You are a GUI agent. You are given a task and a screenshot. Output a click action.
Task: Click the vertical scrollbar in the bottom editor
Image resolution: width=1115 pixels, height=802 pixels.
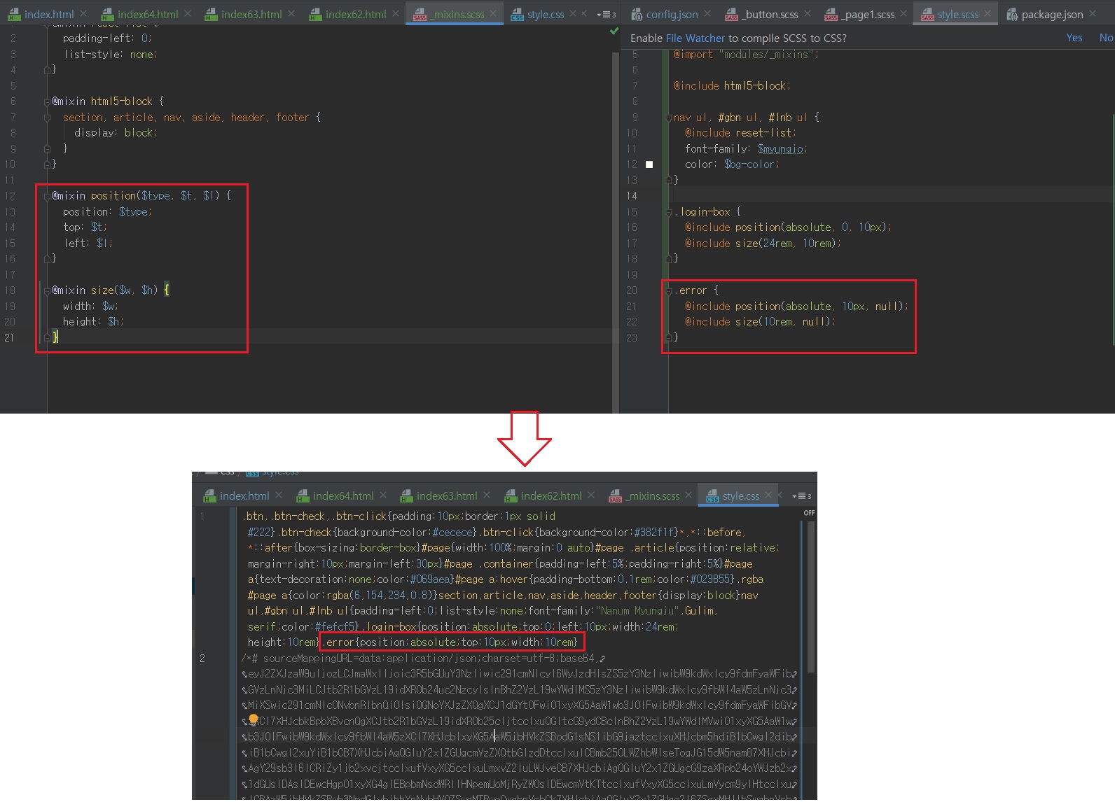click(x=811, y=595)
